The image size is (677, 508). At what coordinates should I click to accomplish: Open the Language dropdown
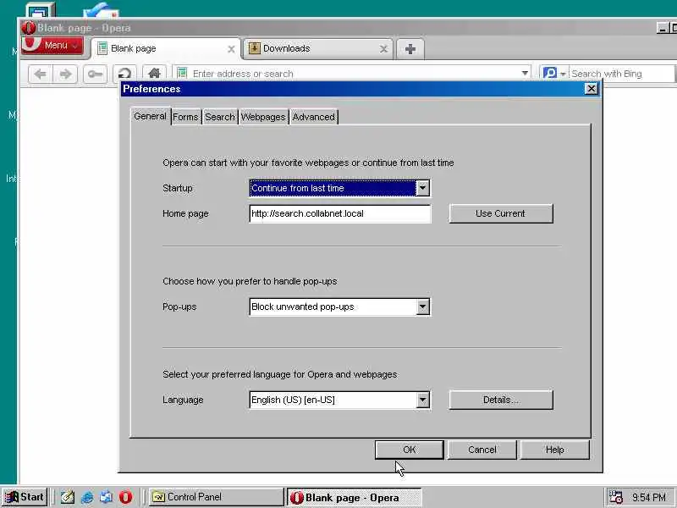(339, 400)
